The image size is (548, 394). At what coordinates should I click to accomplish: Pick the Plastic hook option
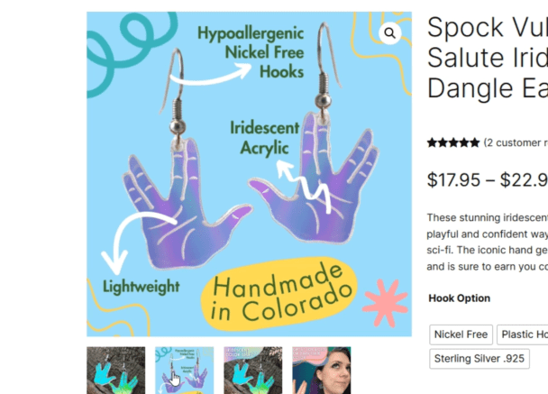[523, 334]
